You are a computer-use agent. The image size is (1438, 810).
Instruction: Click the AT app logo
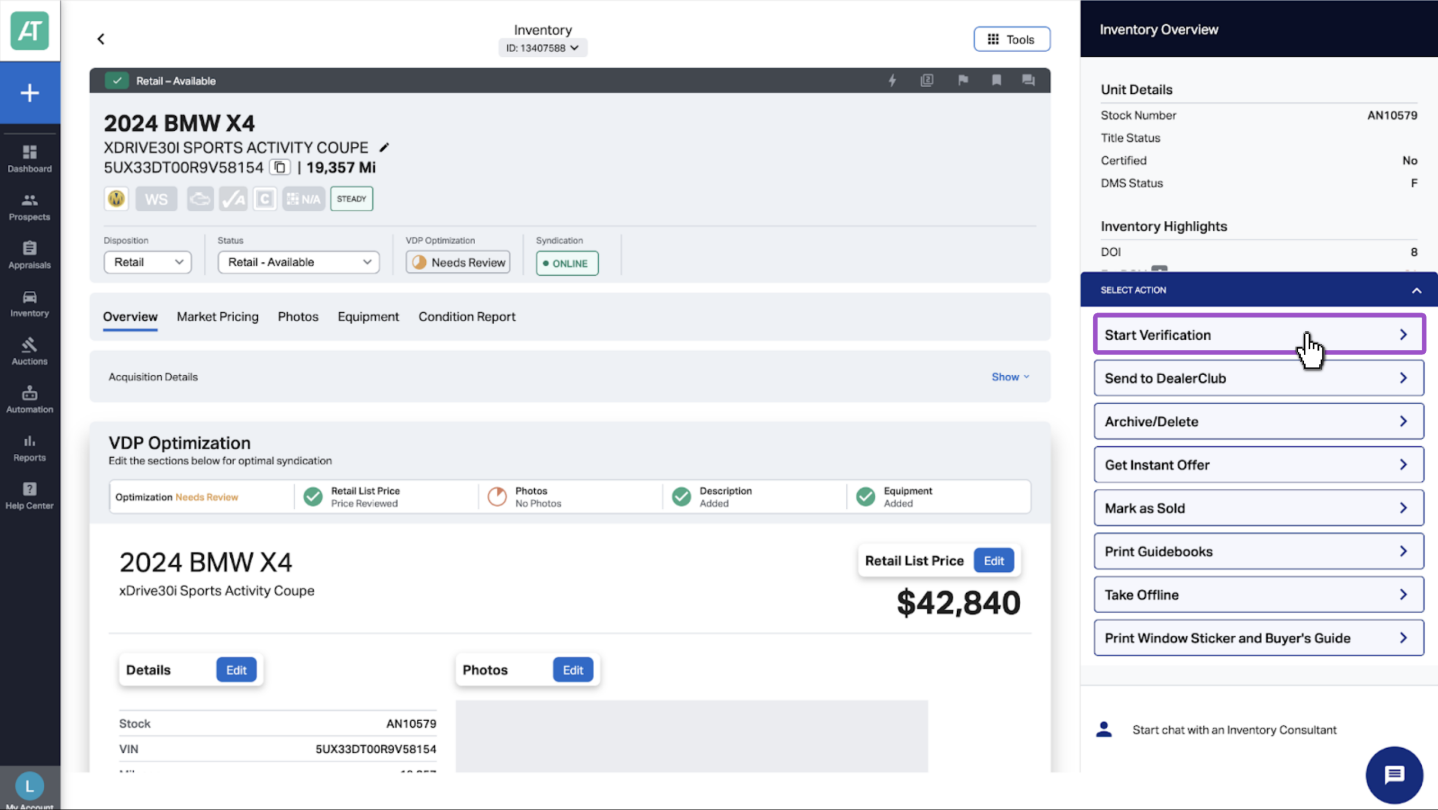[x=30, y=31]
